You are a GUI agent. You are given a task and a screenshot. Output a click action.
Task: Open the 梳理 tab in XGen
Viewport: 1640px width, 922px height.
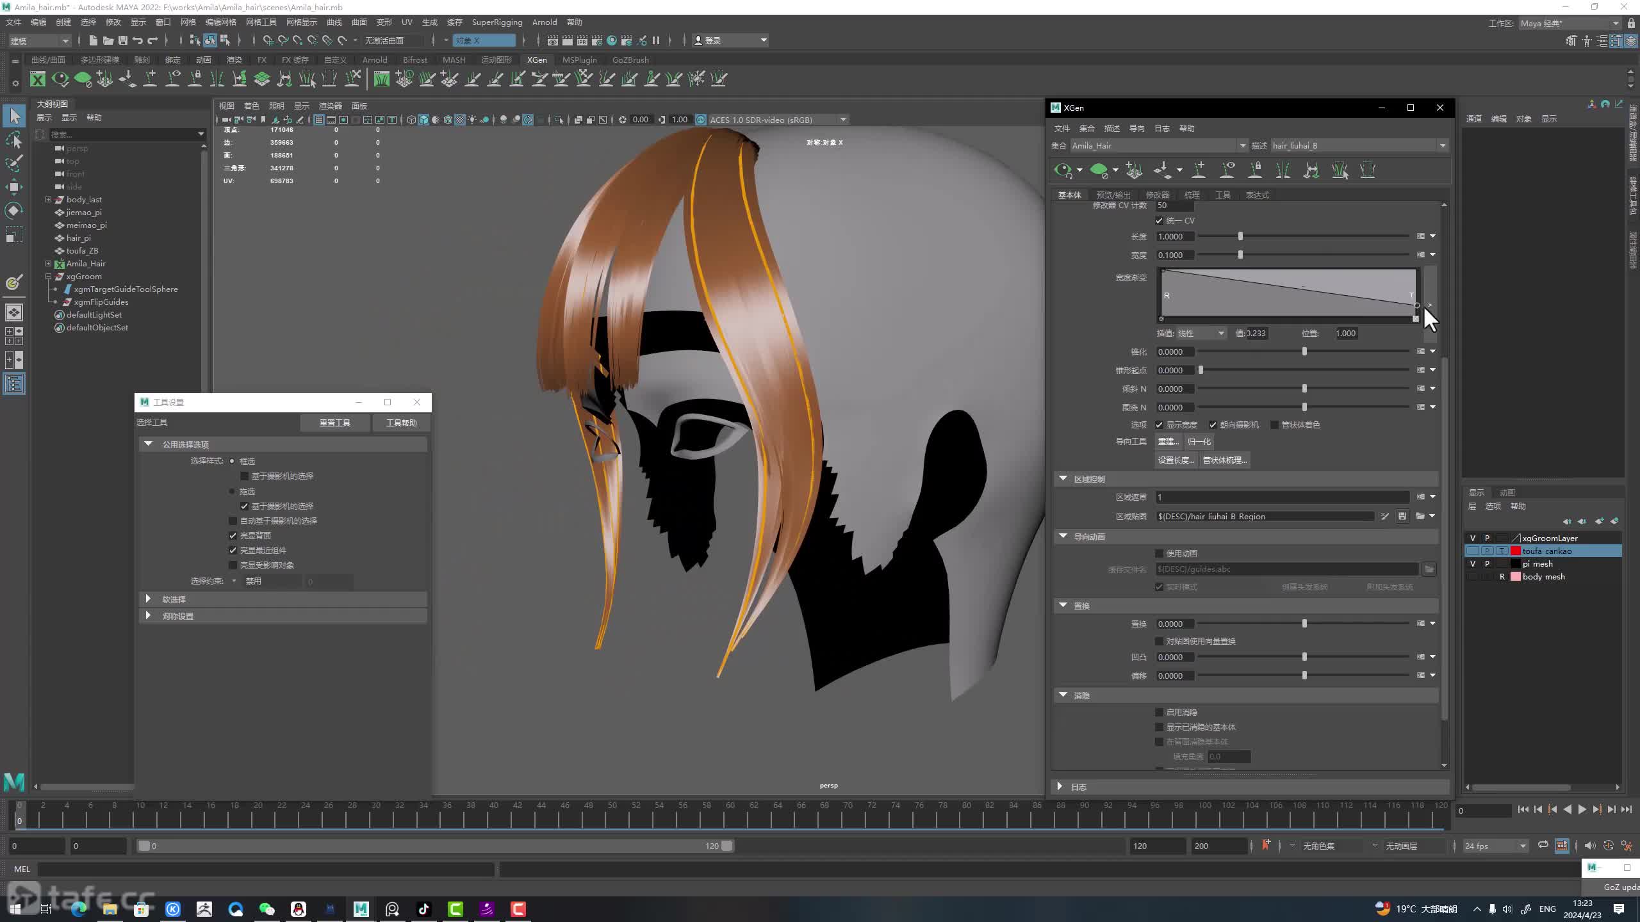1192,195
